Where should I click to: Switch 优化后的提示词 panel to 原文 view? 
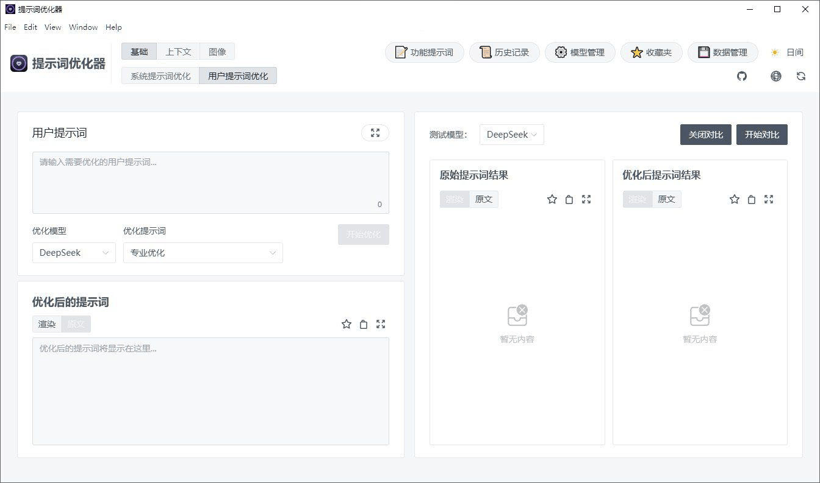[76, 324]
